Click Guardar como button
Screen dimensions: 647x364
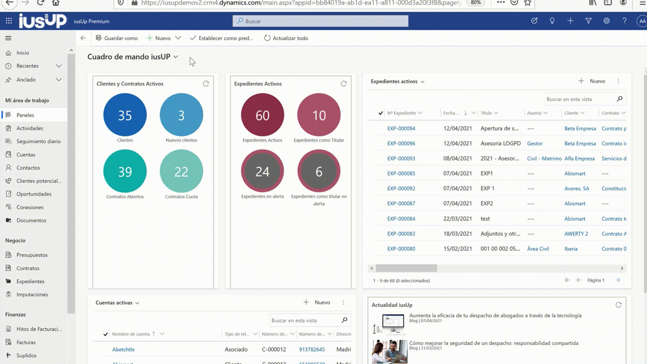click(x=117, y=38)
